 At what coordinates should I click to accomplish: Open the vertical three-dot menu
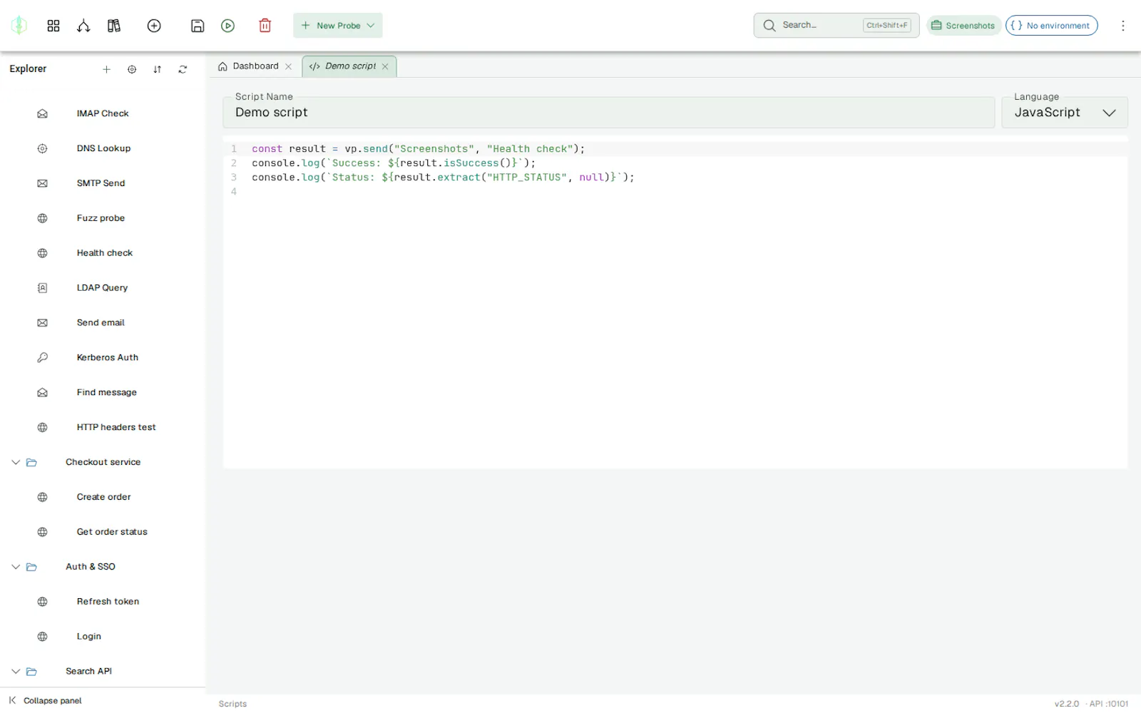(1123, 26)
